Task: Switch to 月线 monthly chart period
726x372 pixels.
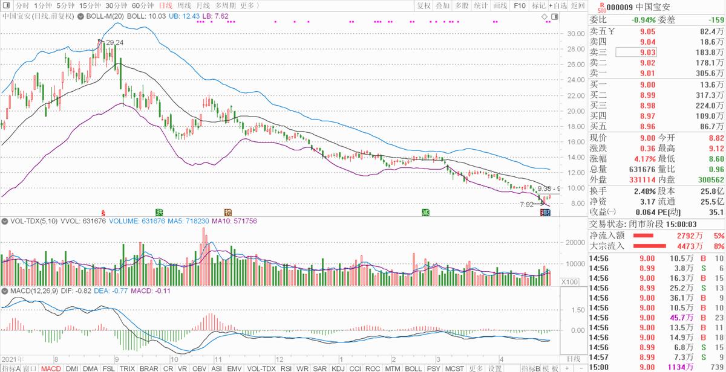Action: [x=195, y=5]
